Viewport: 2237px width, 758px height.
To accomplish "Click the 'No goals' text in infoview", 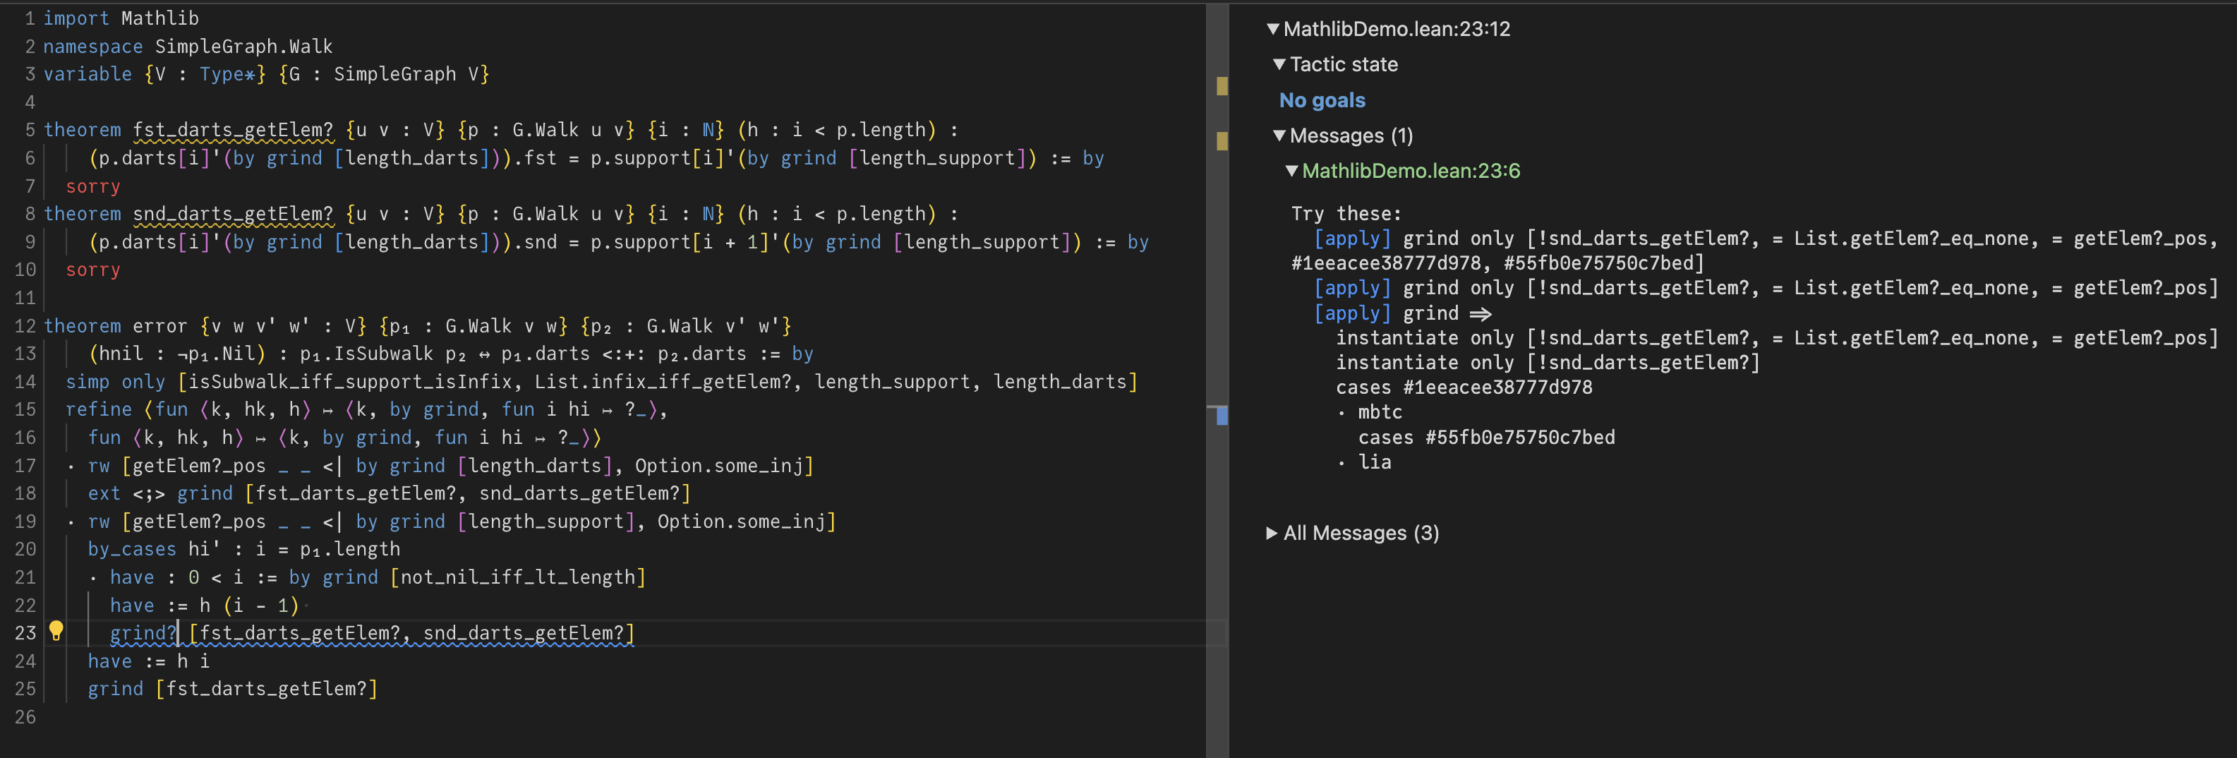I will [1322, 101].
